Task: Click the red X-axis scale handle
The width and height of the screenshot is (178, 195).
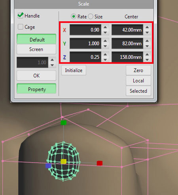Action: (x=100, y=163)
